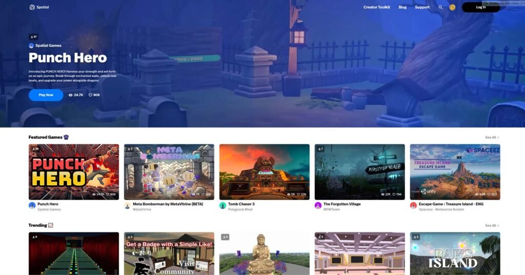Click Polygonal Mind creator avatar
525x275 pixels.
(223, 206)
